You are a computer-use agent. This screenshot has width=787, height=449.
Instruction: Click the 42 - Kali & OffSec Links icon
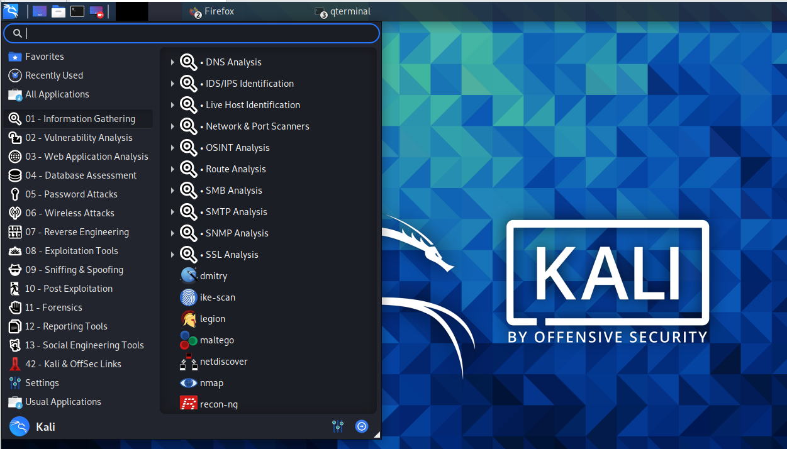[15, 364]
